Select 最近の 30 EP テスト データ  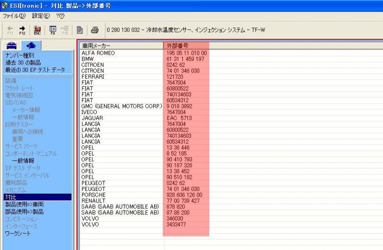[x=35, y=70]
